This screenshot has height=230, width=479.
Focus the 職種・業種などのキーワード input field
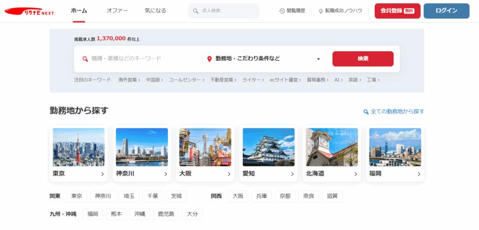point(143,59)
